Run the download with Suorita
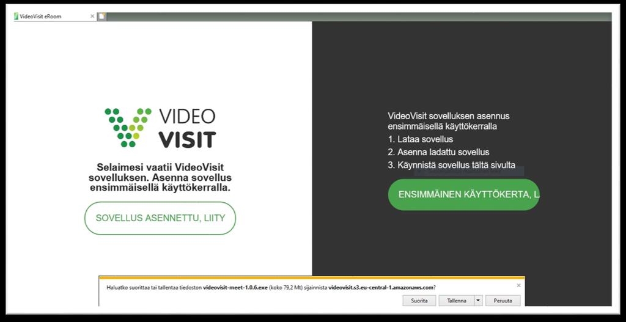Screen dimensions: 626x322 tap(419, 301)
